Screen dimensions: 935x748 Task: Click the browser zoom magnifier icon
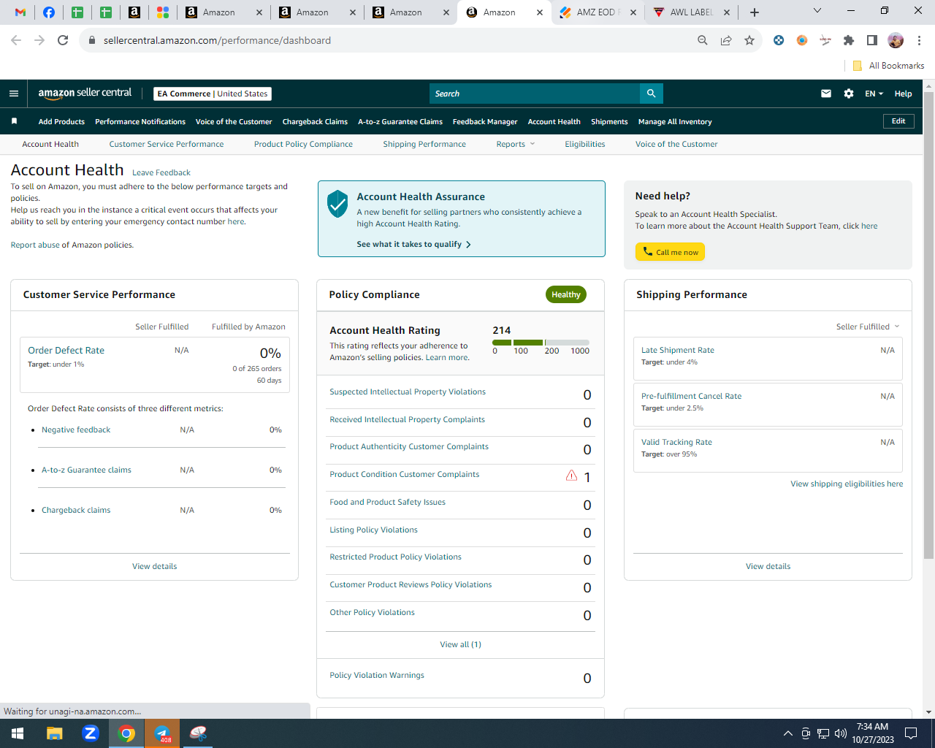[x=703, y=40]
